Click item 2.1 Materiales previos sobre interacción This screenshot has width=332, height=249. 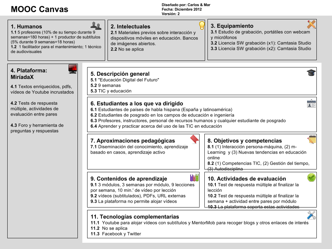pos(154,38)
